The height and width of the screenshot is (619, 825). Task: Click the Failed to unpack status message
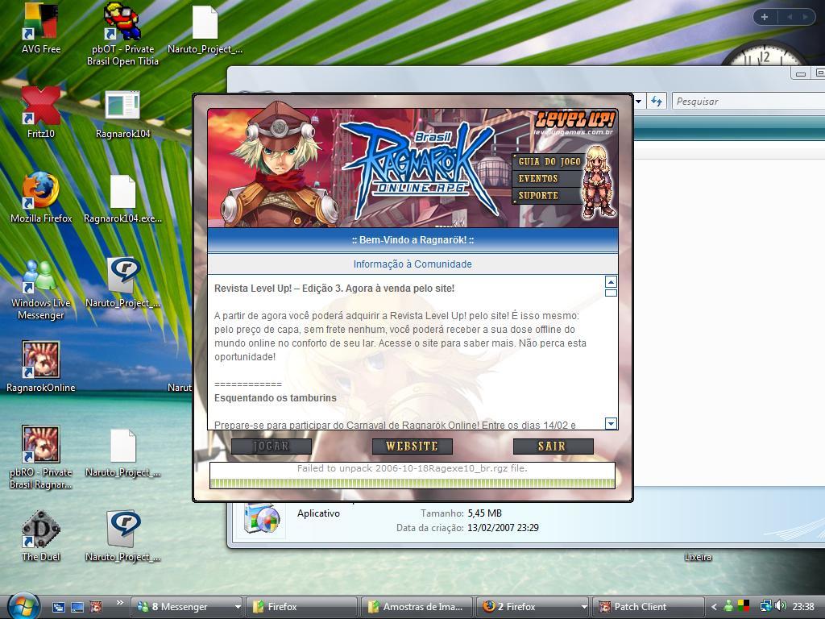point(412,468)
